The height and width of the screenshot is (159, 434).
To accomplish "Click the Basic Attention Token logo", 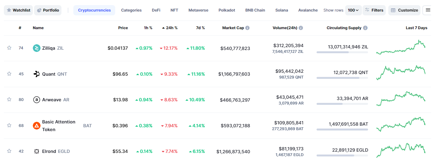I will click(x=37, y=126).
